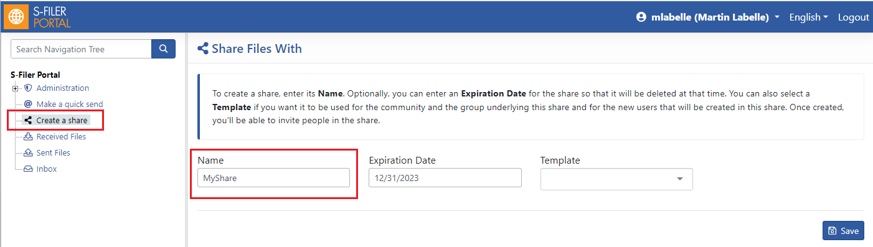Click the Inbox envelope icon
Image resolution: width=873 pixels, height=247 pixels.
coord(28,169)
